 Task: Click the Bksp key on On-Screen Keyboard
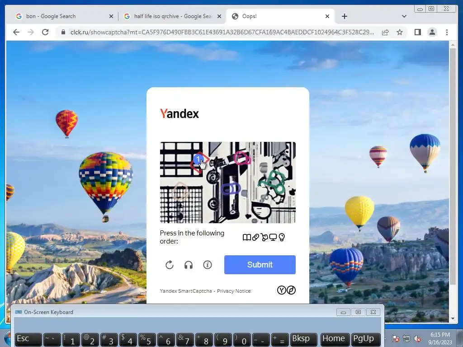tap(303, 340)
